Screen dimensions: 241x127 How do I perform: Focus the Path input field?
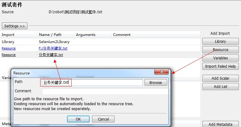[x=92, y=82]
